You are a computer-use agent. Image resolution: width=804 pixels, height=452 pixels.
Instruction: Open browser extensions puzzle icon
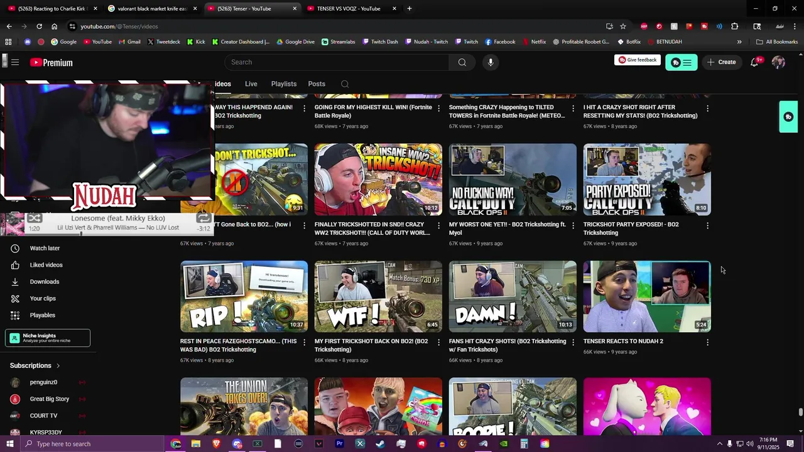735,26
